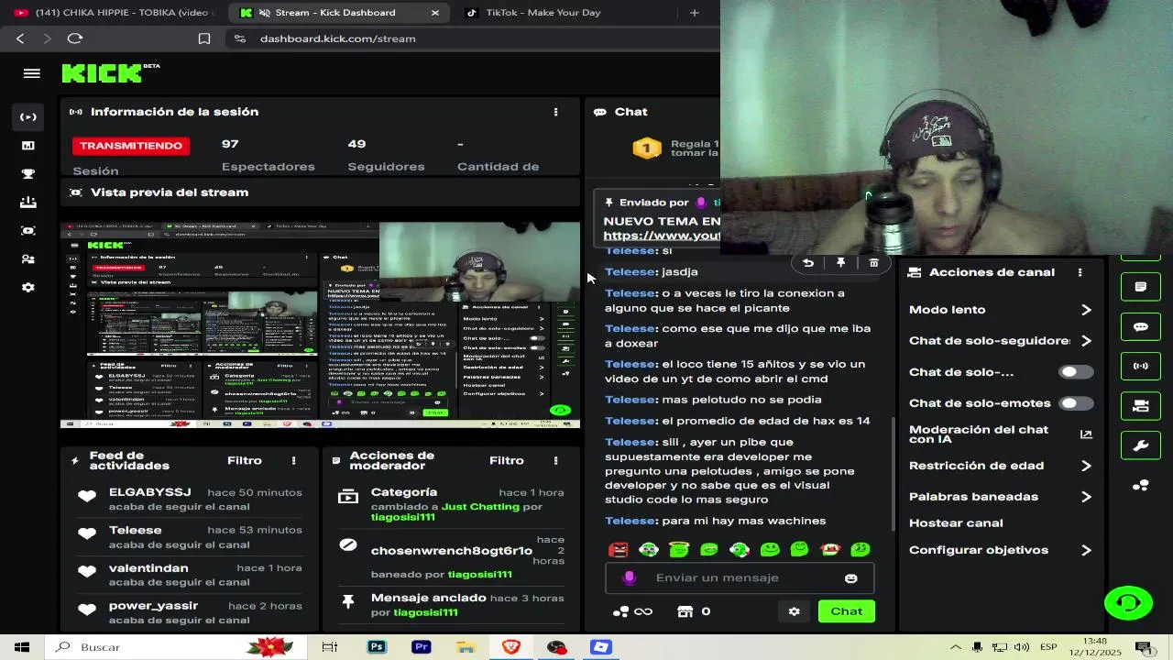
Task: Toggle the Chat de solo-... switch
Action: [1076, 372]
